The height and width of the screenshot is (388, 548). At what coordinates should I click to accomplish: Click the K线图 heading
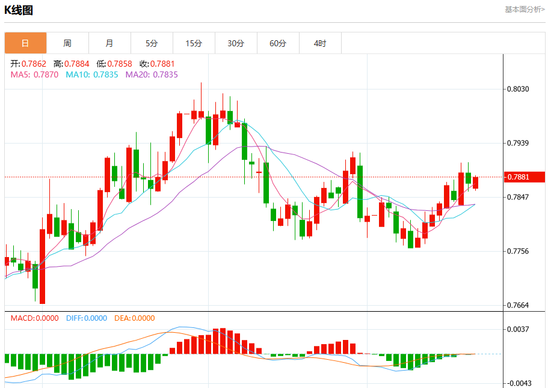point(19,10)
